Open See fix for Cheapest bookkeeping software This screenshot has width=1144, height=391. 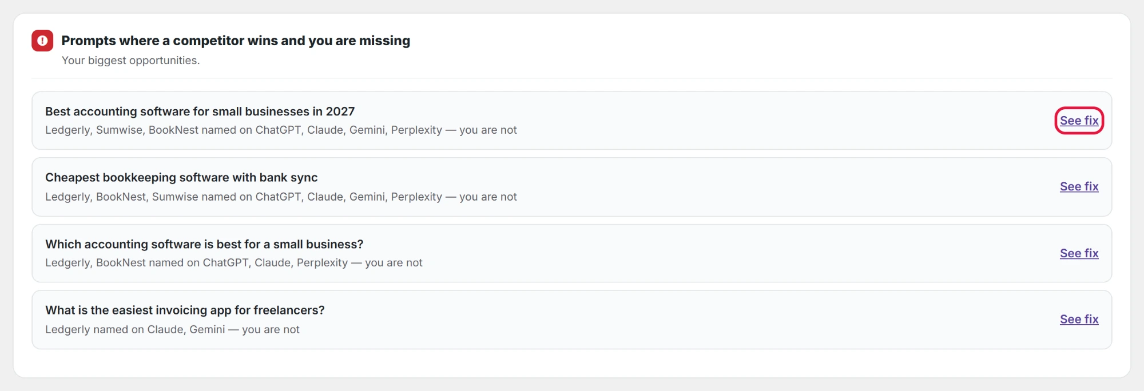coord(1079,186)
